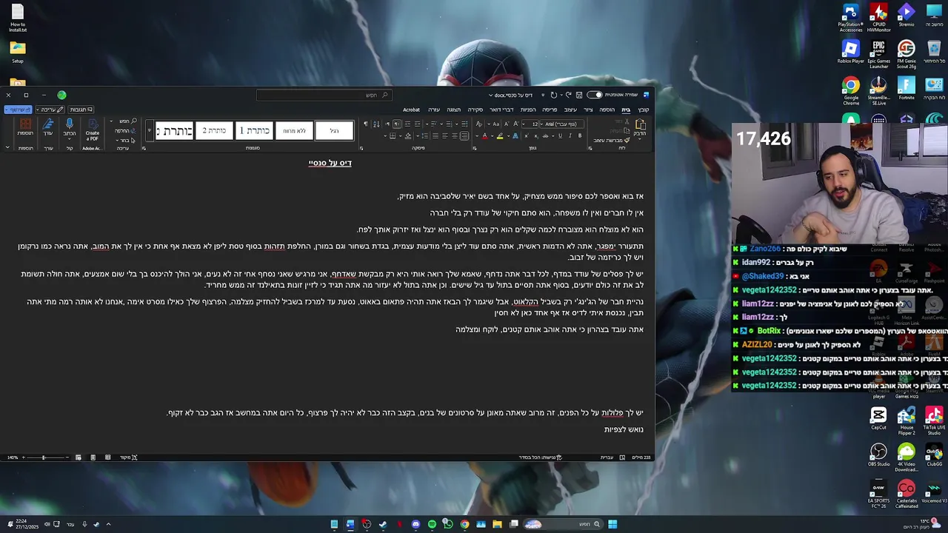Screen dimensions: 948x533
Task: Expand the styles gallery arrow
Action: tap(150, 131)
